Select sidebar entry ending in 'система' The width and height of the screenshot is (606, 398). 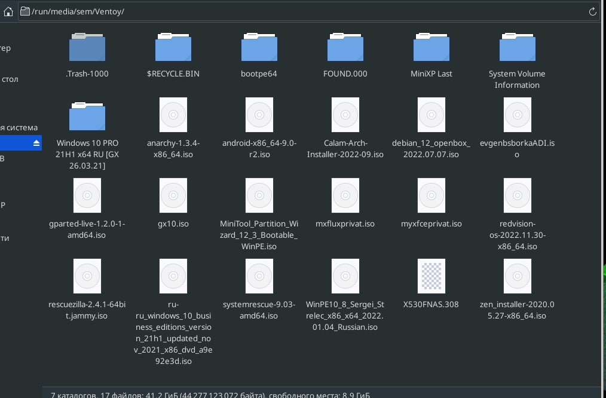click(x=20, y=127)
